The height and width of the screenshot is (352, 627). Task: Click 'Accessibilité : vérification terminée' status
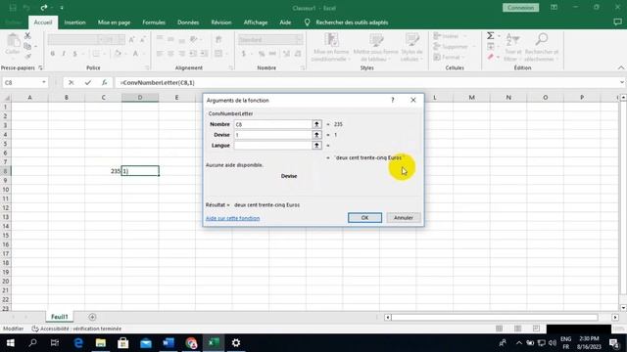(x=76, y=329)
